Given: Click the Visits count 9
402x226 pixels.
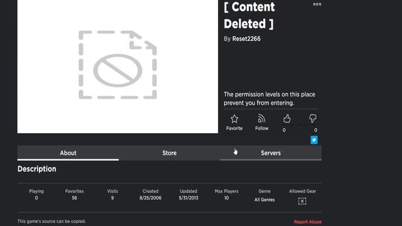Looking at the screenshot, I should click(x=112, y=198).
